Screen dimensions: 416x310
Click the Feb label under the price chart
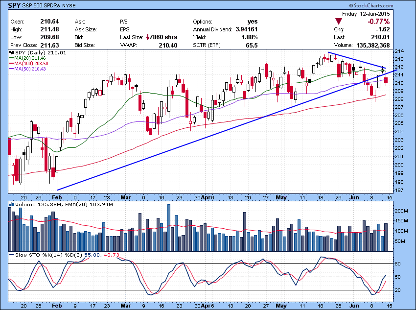(57, 197)
